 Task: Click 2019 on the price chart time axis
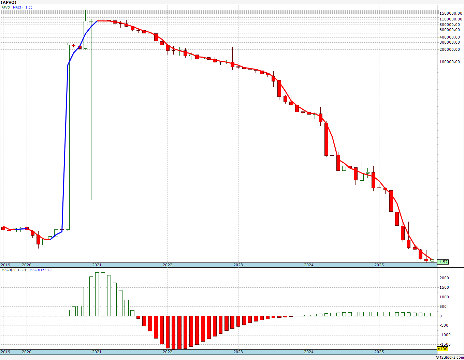point(5,265)
